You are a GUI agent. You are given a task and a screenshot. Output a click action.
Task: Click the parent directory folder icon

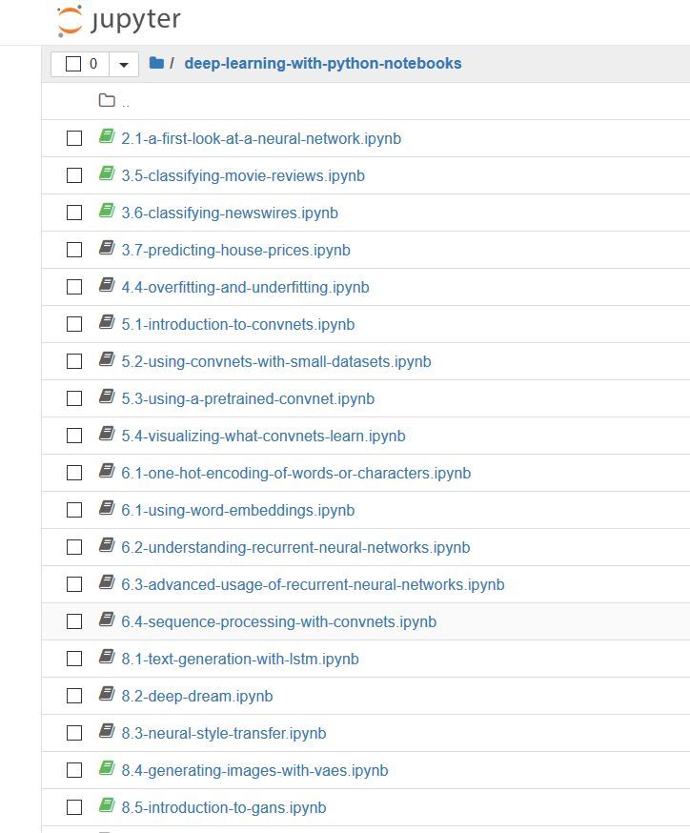pos(107,100)
